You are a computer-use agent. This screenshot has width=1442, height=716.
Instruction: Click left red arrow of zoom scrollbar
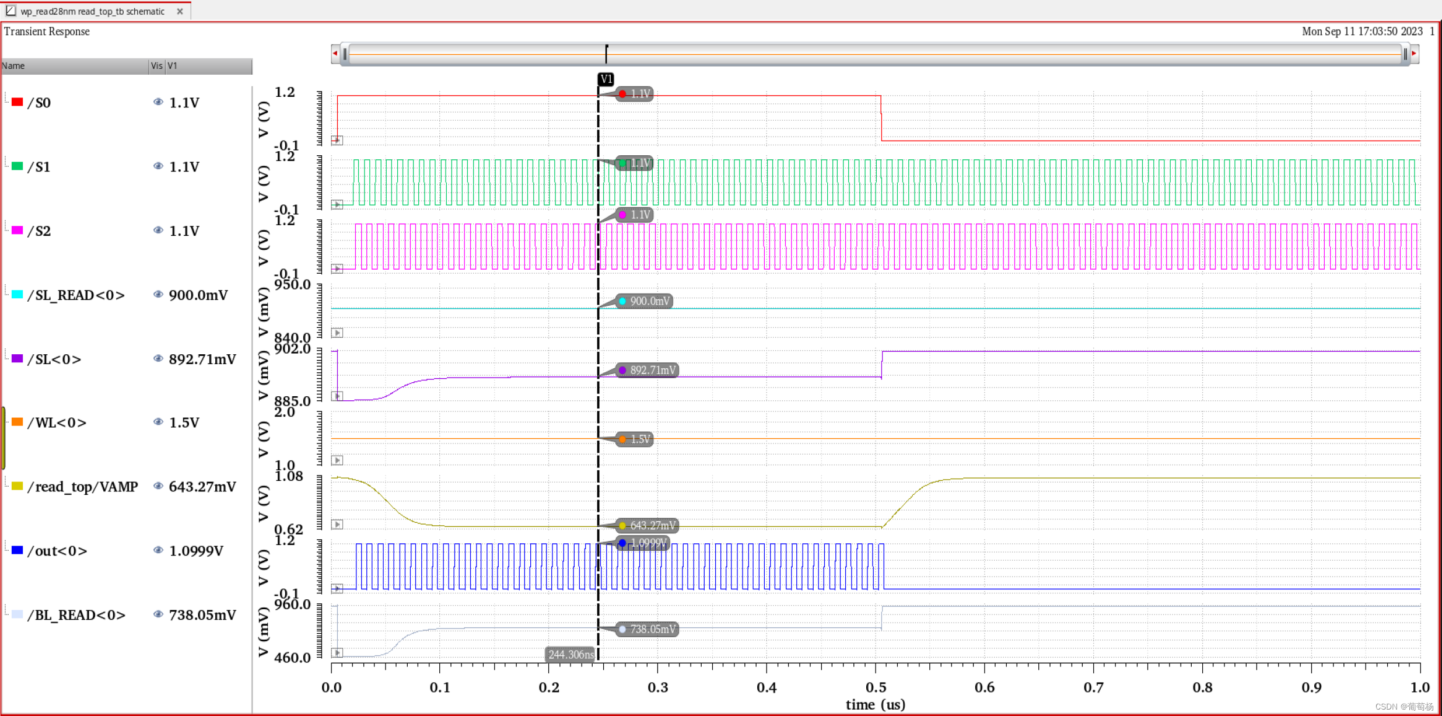click(335, 54)
